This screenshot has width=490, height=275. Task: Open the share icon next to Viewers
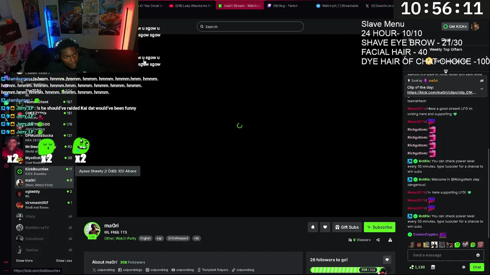coord(378,240)
